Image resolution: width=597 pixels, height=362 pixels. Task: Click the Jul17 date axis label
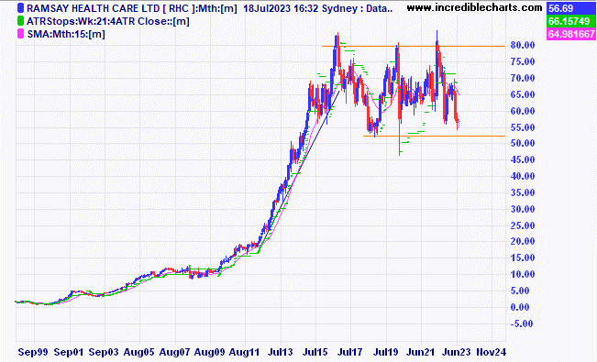(350, 352)
